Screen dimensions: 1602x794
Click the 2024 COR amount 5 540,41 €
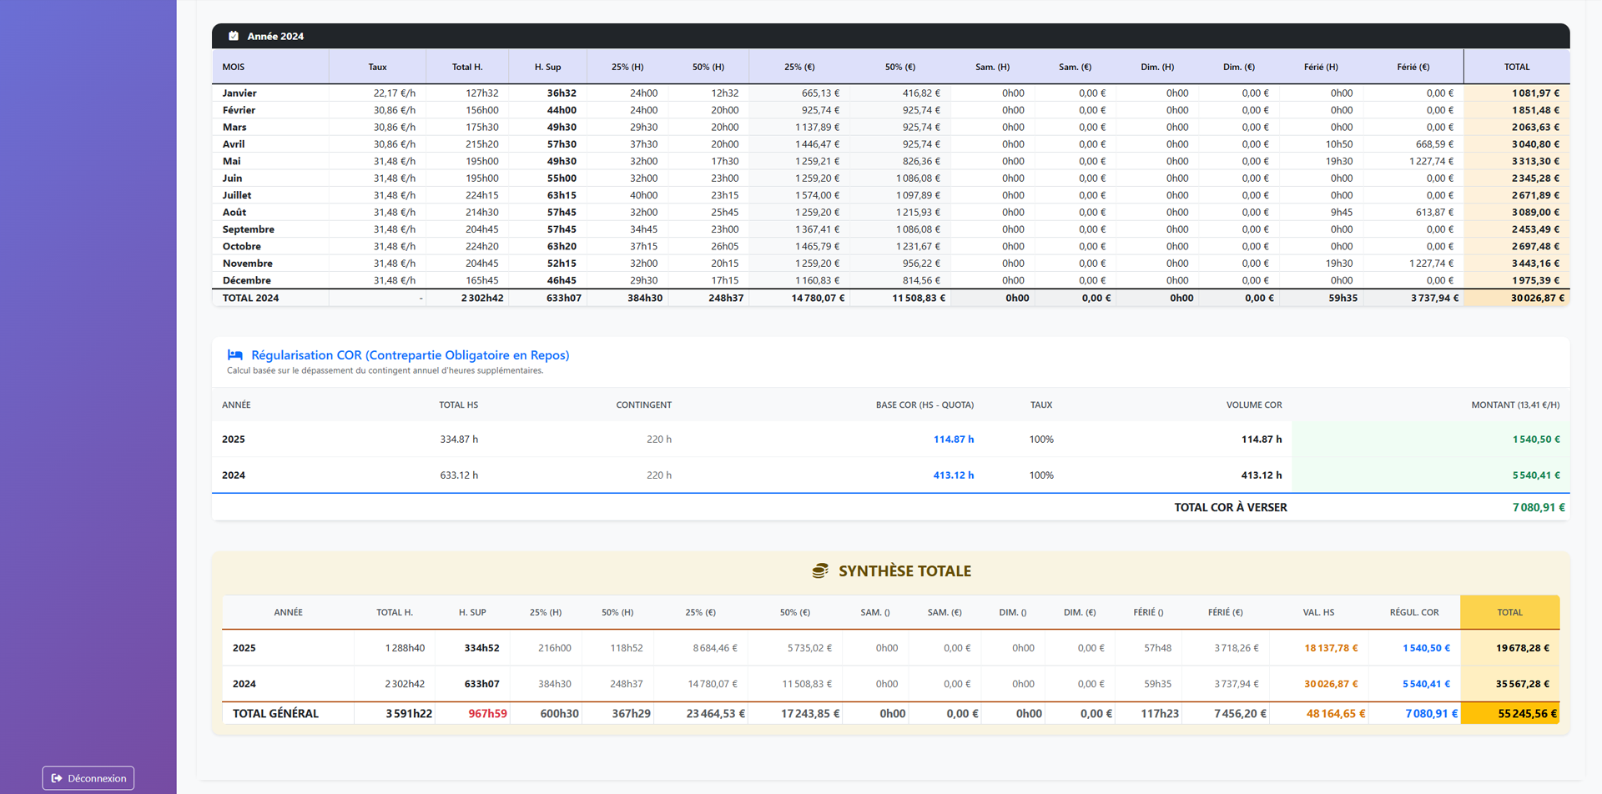click(1535, 475)
